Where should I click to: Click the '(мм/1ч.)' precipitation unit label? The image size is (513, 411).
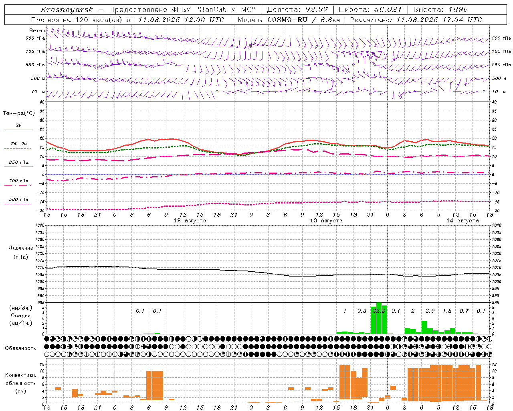click(21, 323)
